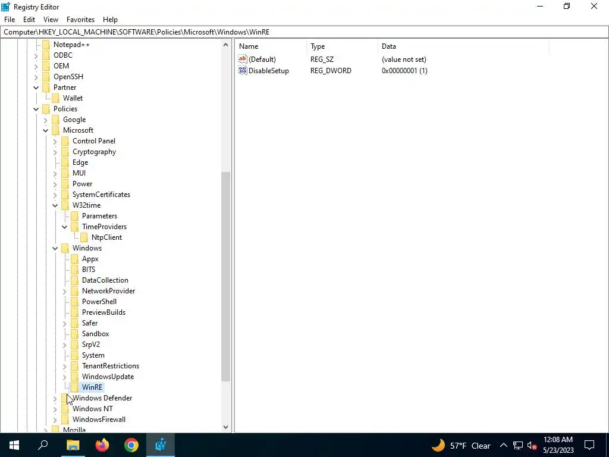
Task: Select the DisableSetup DWORD value icon
Action: pos(243,70)
